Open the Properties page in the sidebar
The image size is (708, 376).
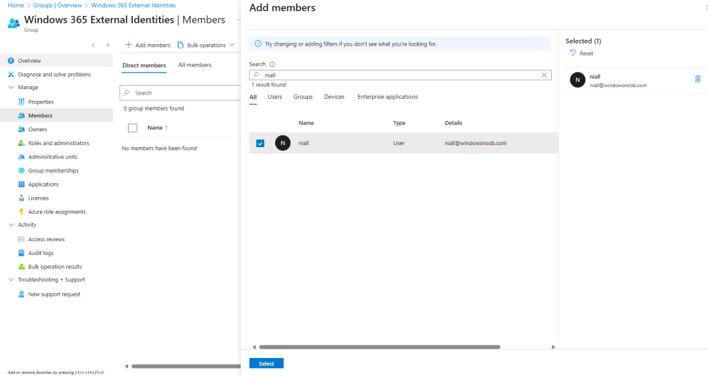41,102
